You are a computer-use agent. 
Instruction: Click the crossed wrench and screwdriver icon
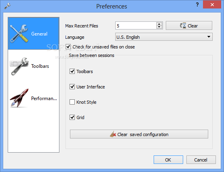pyautogui.click(x=19, y=34)
